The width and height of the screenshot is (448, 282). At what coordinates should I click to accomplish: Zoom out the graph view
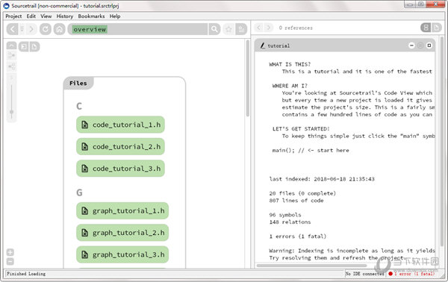(x=10, y=261)
